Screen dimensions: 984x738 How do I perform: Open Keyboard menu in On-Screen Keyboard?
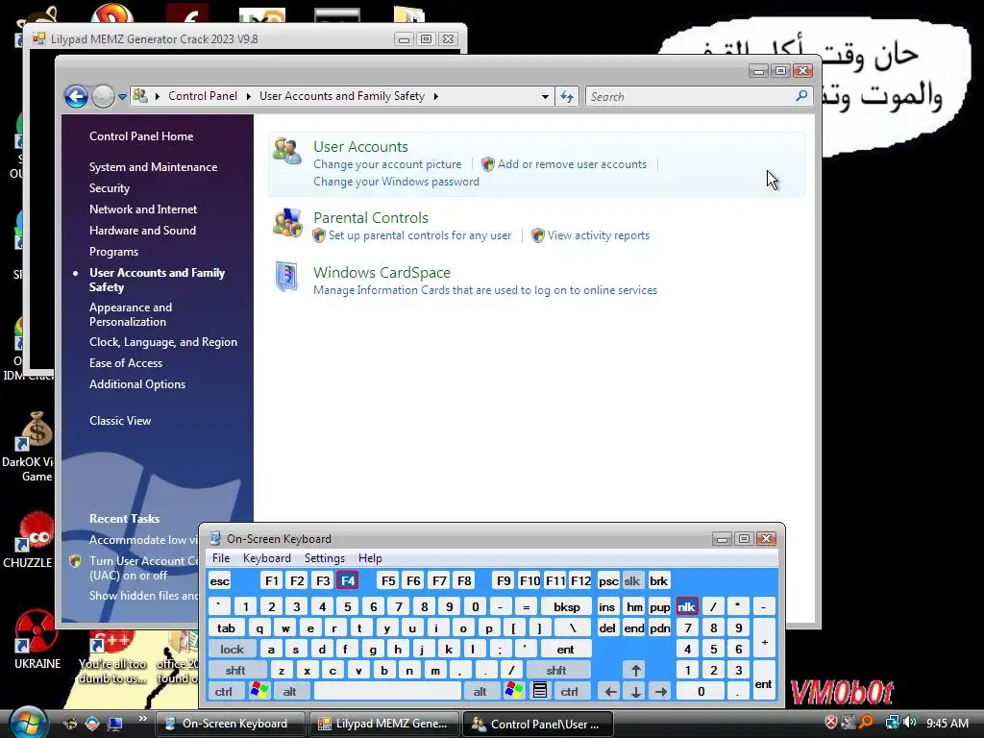tap(267, 558)
